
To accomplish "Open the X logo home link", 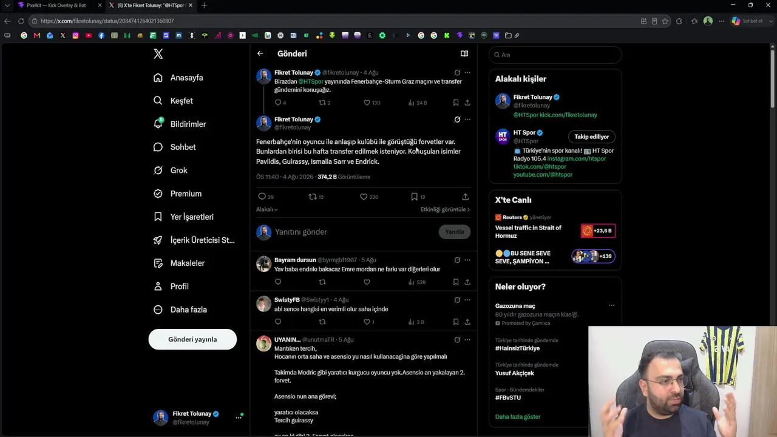I will coord(158,54).
